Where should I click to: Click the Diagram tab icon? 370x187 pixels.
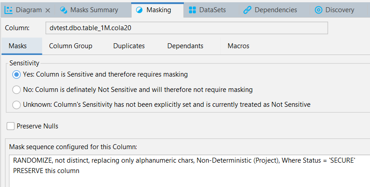(x=9, y=10)
